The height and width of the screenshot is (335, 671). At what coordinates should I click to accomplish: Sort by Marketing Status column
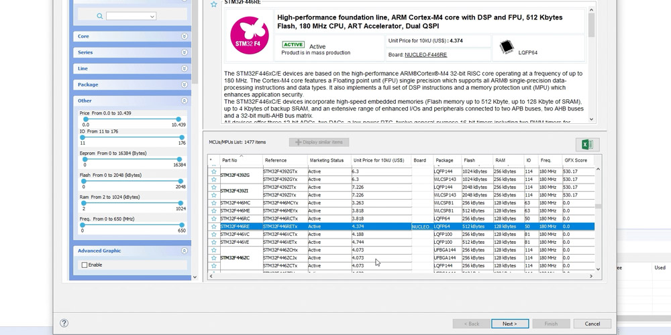329,160
